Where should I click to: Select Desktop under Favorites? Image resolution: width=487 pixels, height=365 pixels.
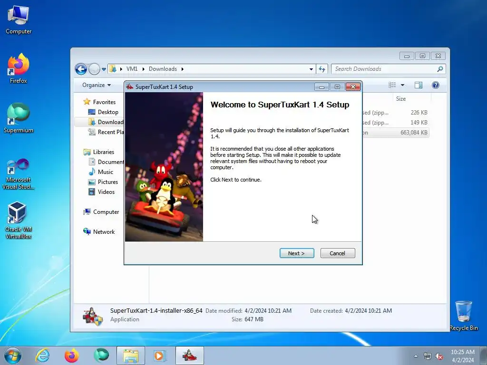(103, 112)
